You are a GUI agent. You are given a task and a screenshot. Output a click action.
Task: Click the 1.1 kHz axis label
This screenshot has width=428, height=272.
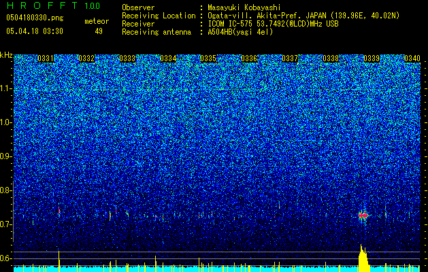coord(6,88)
